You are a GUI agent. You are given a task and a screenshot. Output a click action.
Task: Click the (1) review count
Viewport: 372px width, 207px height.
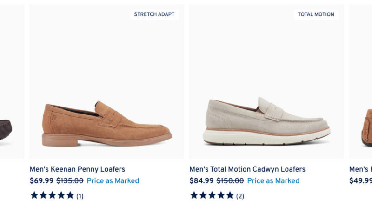tap(80, 196)
